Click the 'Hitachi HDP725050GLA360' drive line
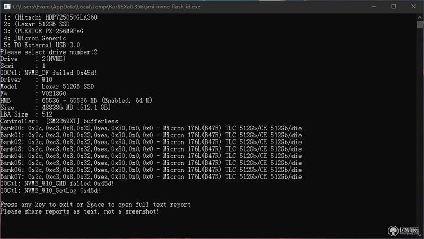This screenshot has height=239, width=424. [50, 17]
